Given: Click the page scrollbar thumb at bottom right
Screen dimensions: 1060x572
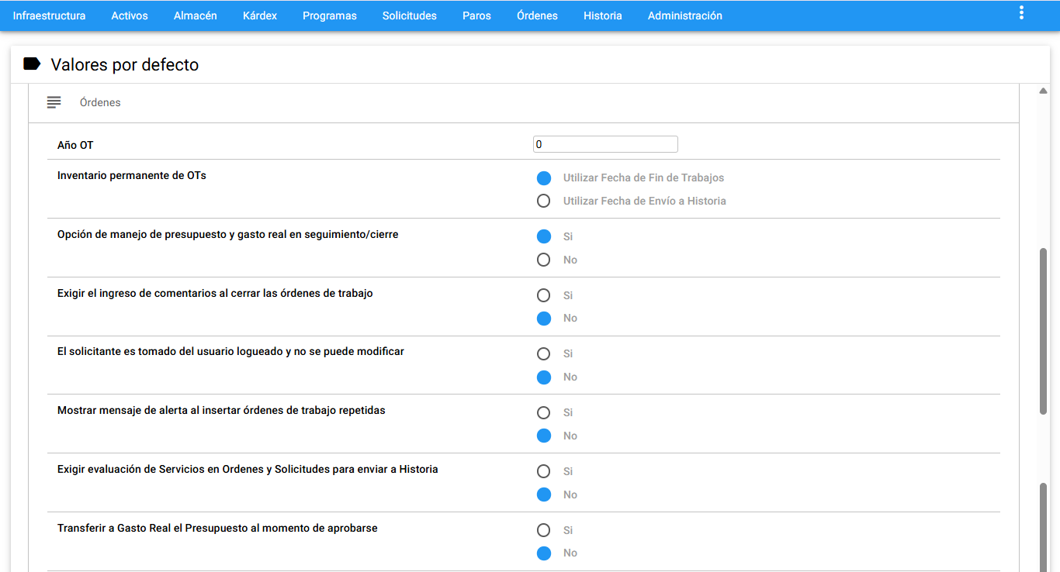Looking at the screenshot, I should pos(1043,527).
